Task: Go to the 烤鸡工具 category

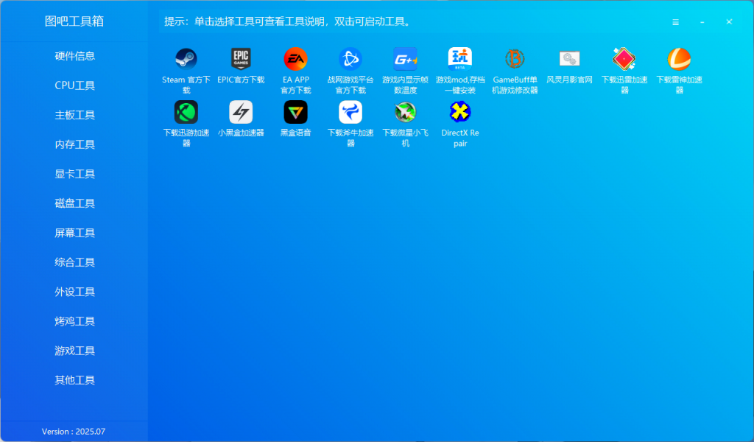Action: (x=74, y=321)
